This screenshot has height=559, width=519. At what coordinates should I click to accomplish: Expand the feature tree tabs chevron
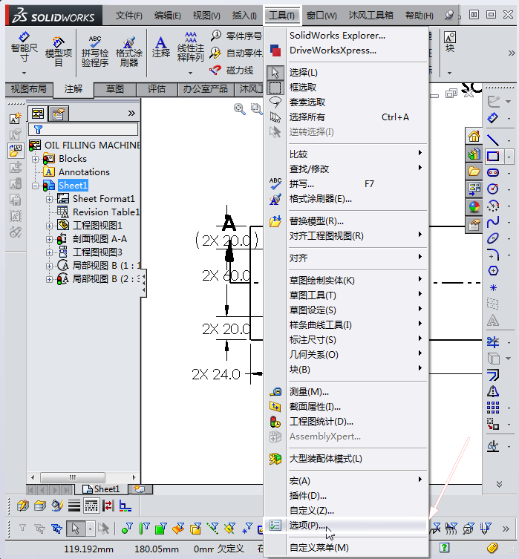131,114
